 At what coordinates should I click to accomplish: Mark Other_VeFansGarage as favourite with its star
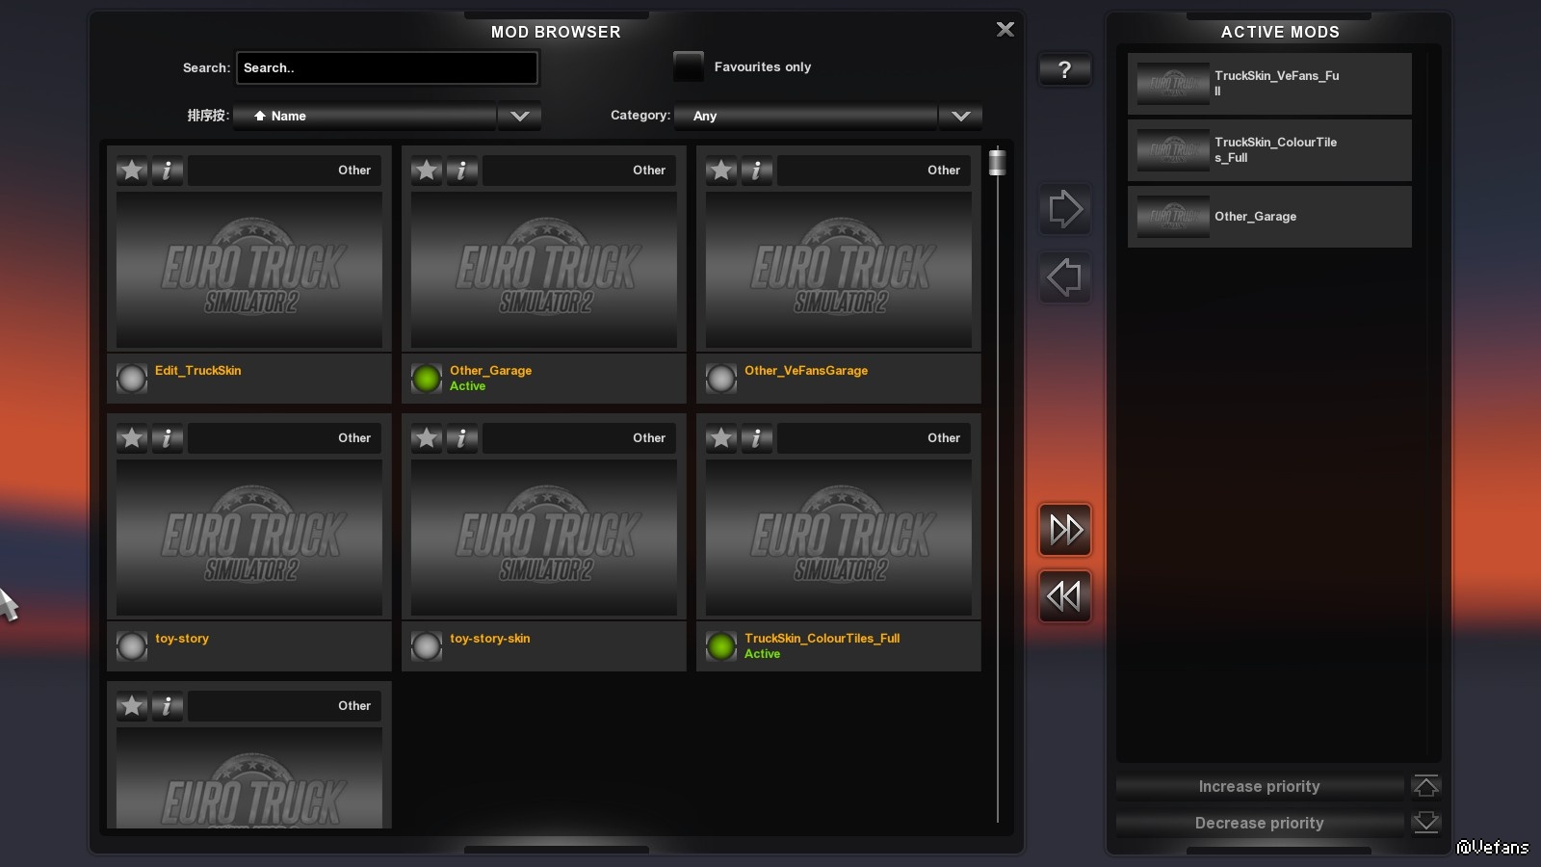(721, 171)
